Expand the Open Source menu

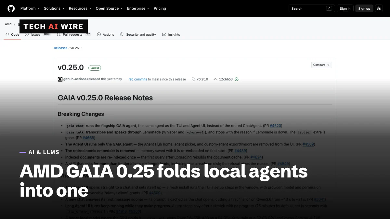109,8
